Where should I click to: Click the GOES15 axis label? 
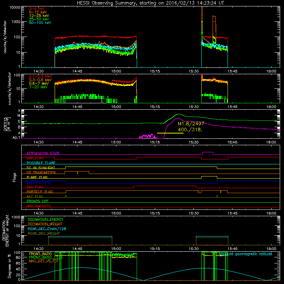(x=7, y=124)
